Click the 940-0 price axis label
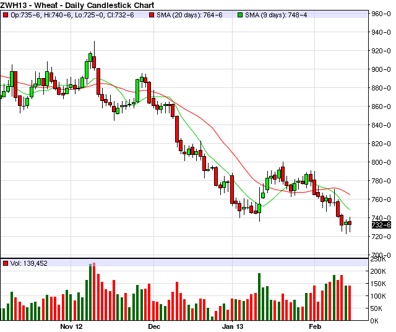The image size is (396, 332). [381, 32]
